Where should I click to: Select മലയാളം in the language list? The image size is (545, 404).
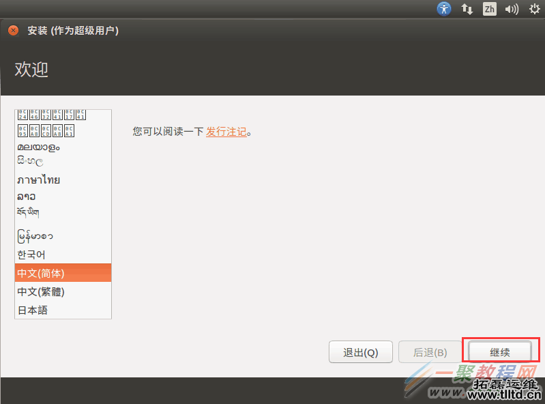(x=63, y=147)
